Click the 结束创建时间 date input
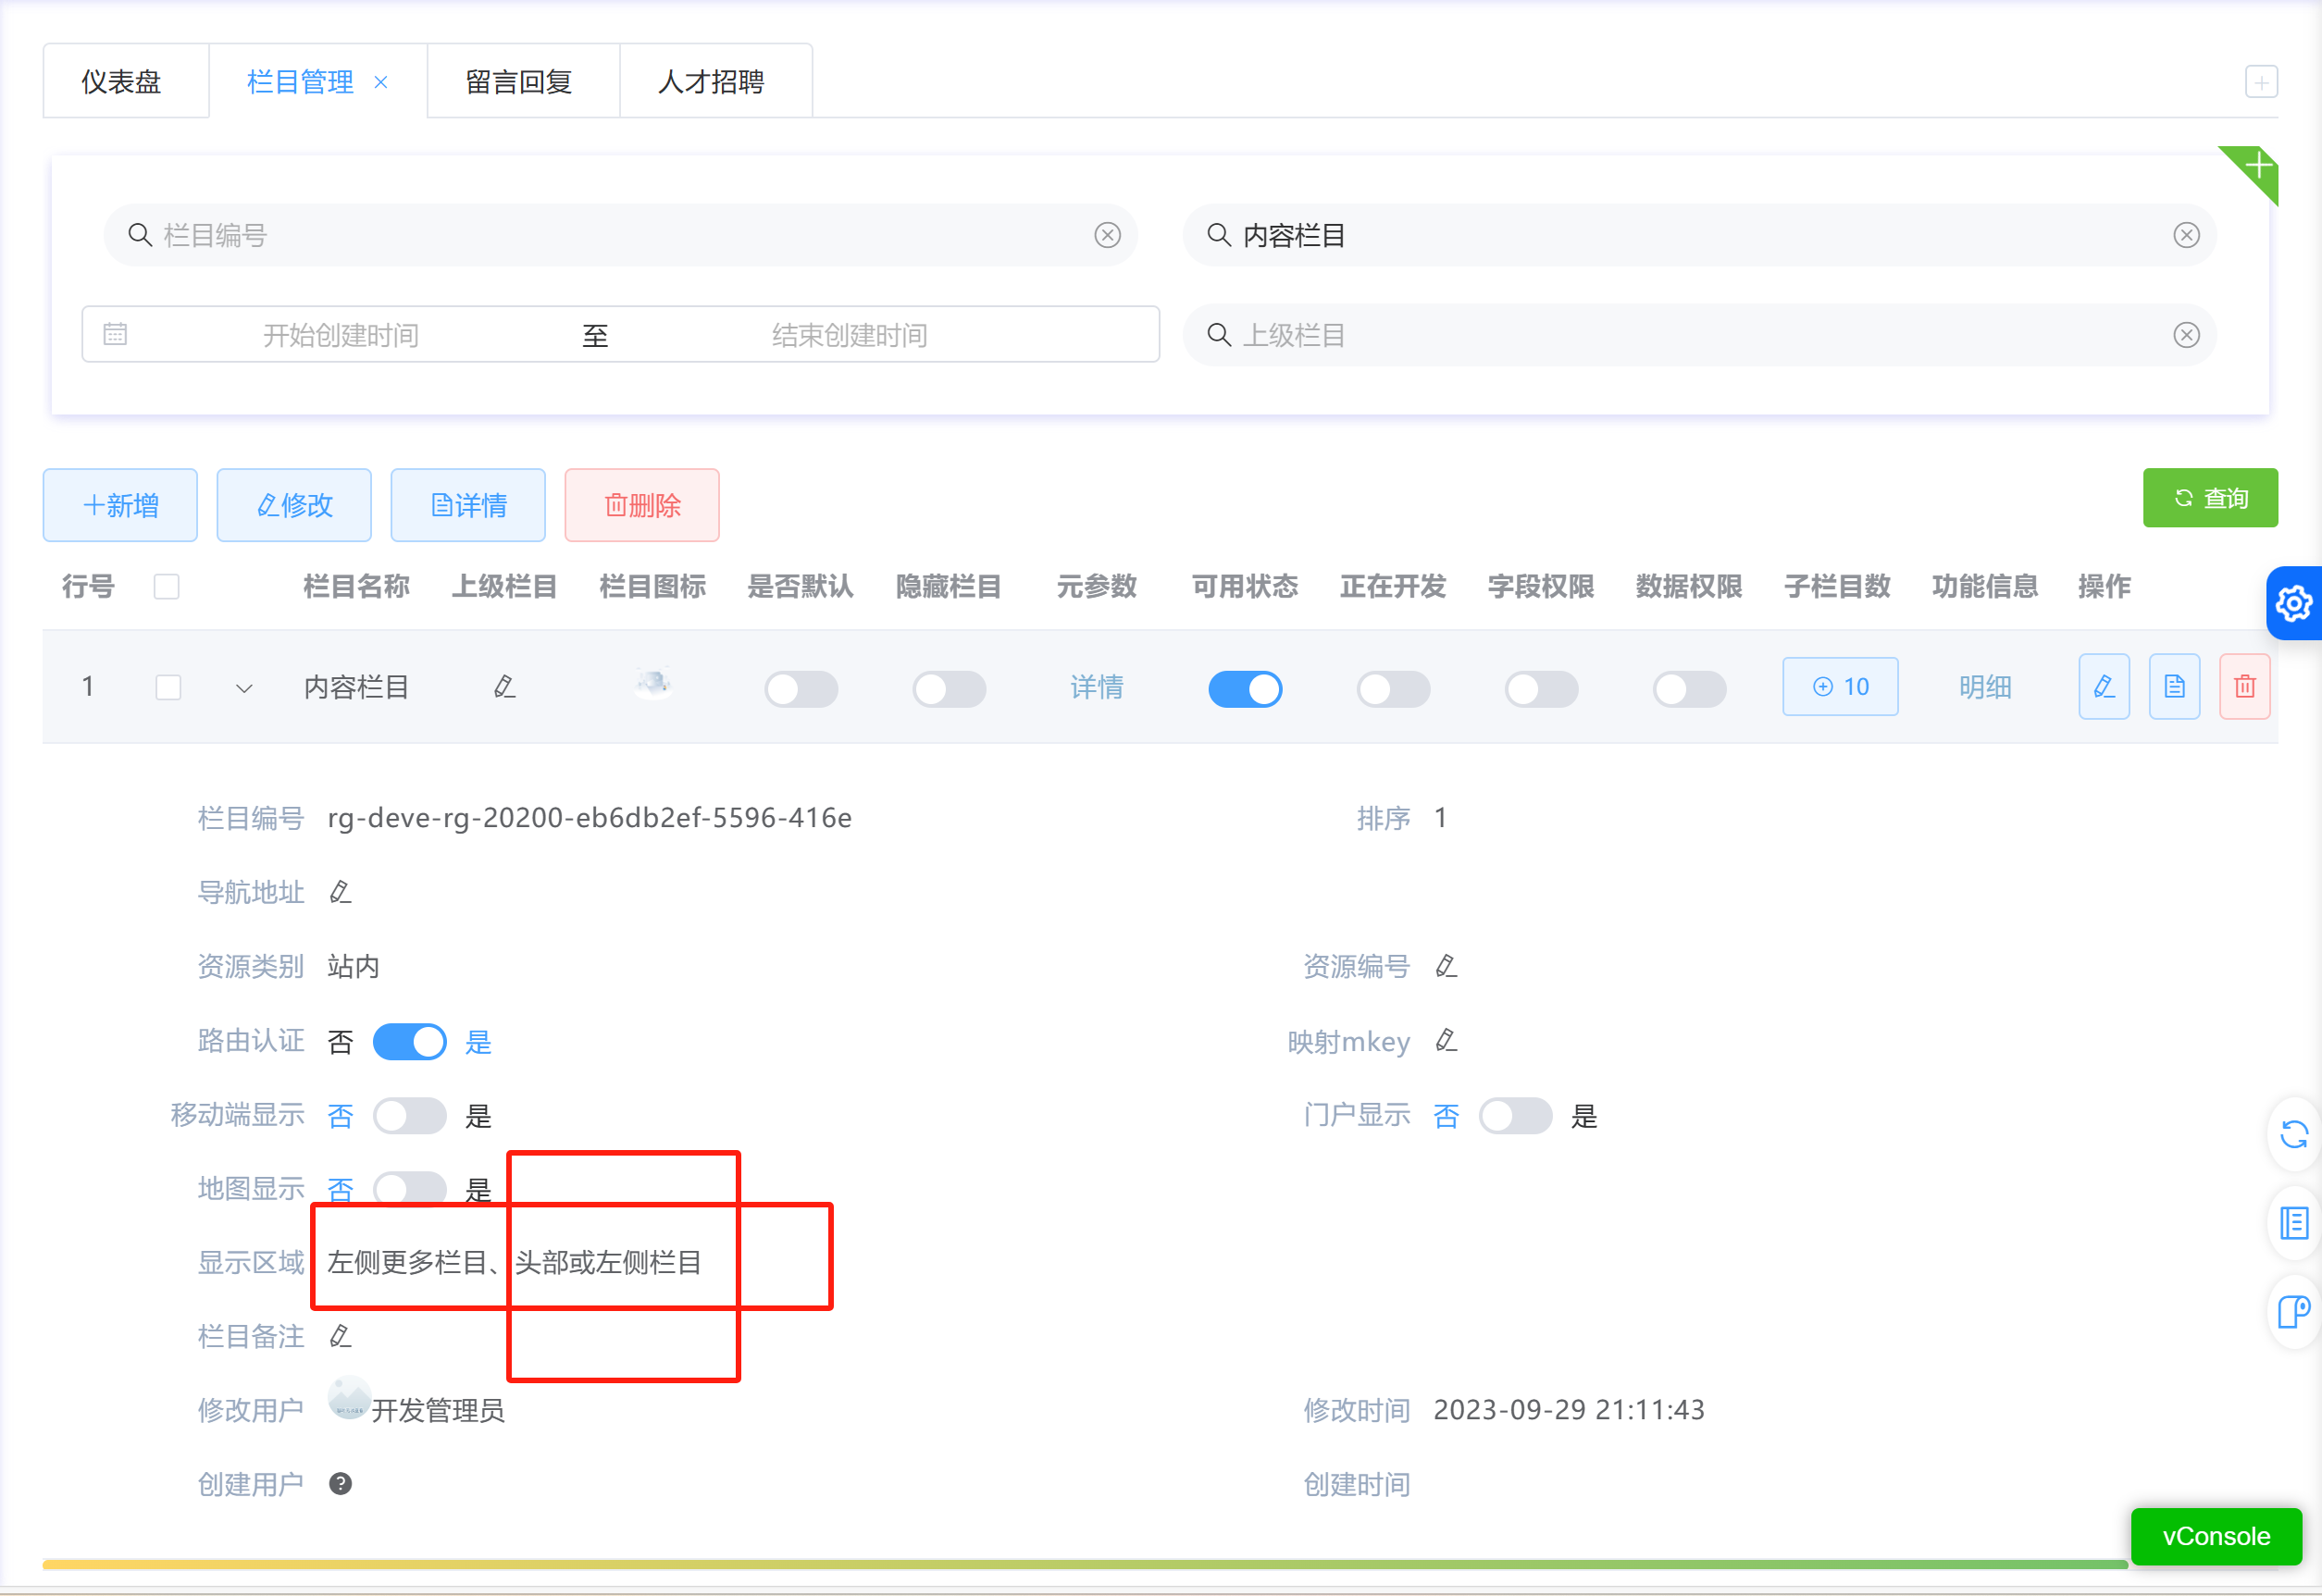This screenshot has width=2322, height=1596. coord(850,335)
